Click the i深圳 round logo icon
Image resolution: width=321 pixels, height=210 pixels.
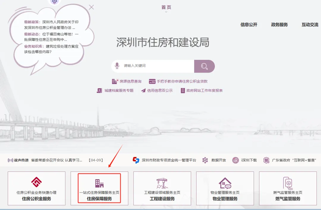pyautogui.click(x=235, y=160)
